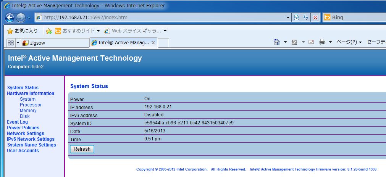Open the Memory hardware link
This screenshot has height=177, width=386.
(x=28, y=111)
